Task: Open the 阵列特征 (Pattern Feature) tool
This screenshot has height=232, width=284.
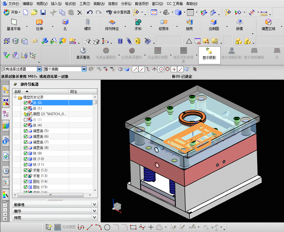Action: (x=112, y=22)
